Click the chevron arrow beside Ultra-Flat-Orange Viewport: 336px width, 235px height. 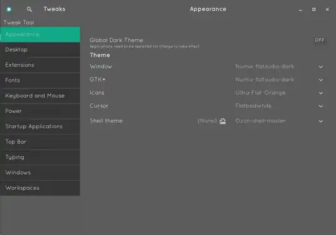pos(321,93)
